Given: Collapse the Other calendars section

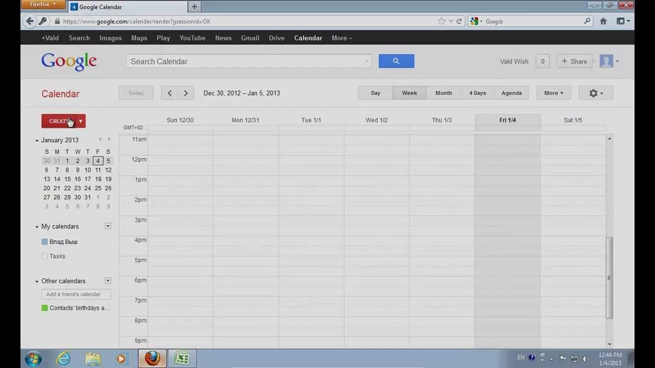Looking at the screenshot, I should (37, 281).
